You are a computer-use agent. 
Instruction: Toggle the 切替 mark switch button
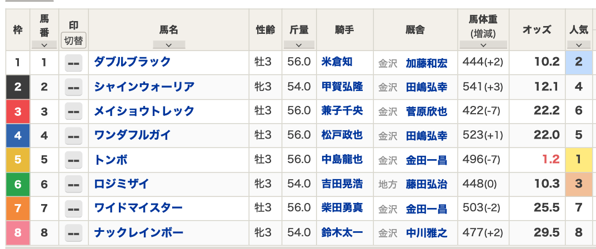(74, 40)
